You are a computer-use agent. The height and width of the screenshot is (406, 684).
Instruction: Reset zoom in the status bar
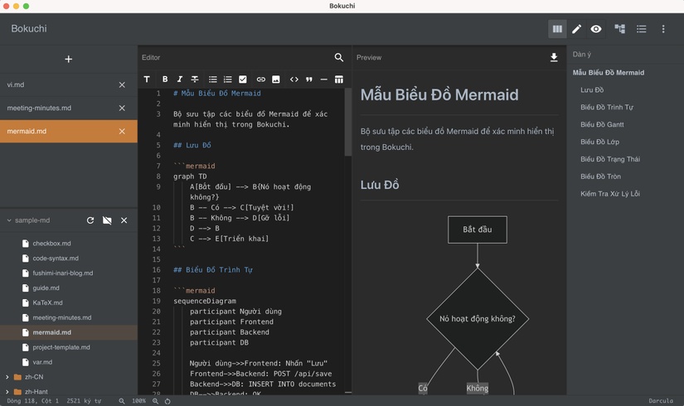pyautogui.click(x=167, y=401)
